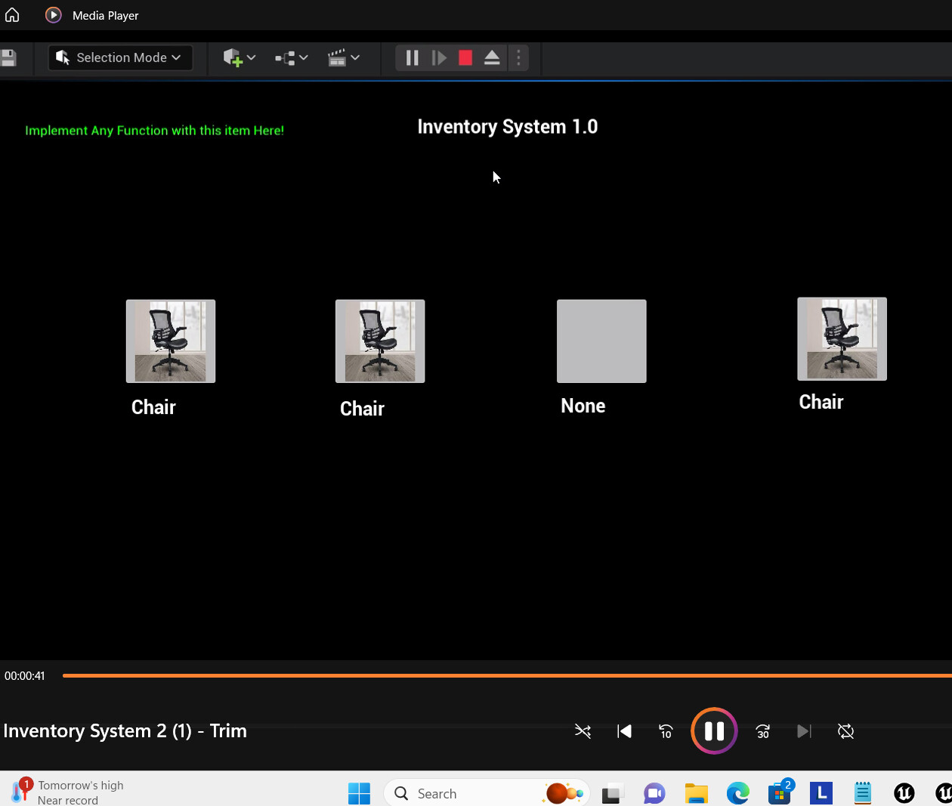Click the eject player possession icon

[x=492, y=57]
